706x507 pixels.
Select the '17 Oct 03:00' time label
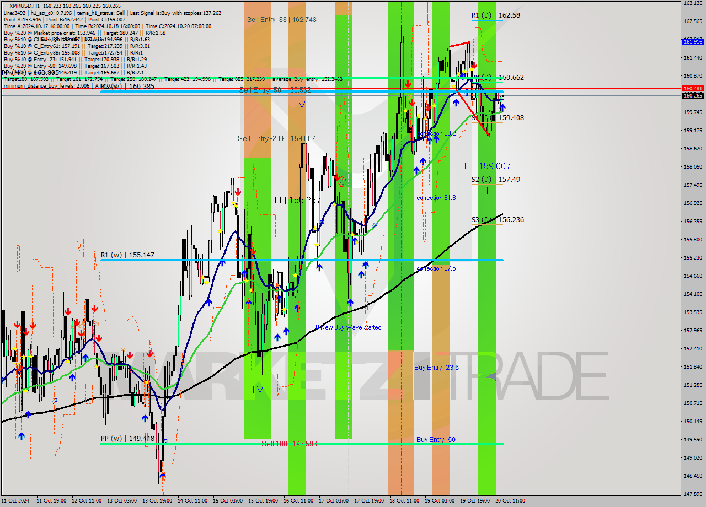[x=334, y=501]
